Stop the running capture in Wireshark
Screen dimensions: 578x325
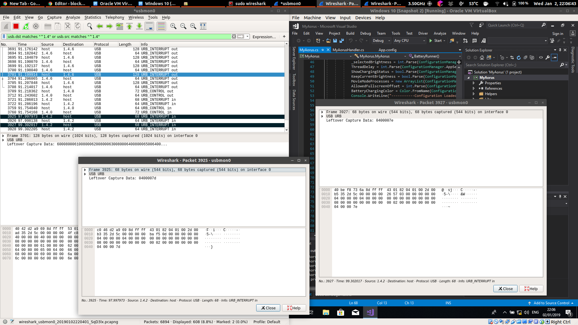click(16, 26)
